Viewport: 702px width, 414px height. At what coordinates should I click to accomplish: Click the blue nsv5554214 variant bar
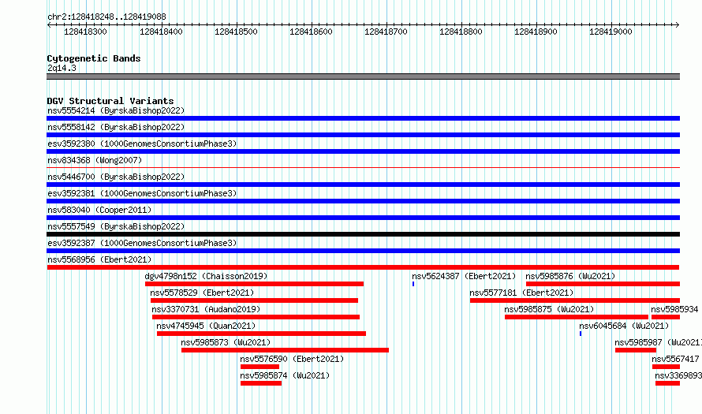pos(363,118)
